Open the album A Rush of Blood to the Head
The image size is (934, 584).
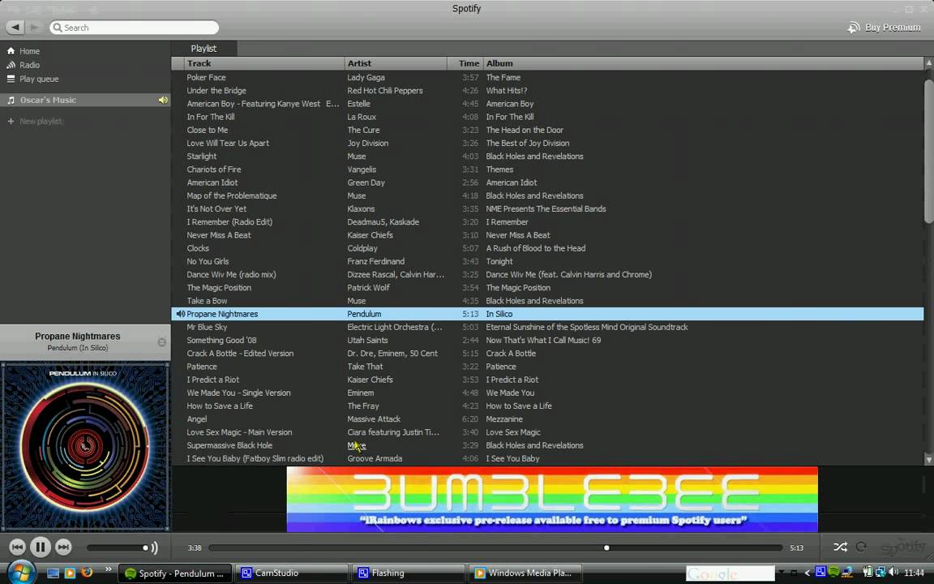tap(535, 248)
